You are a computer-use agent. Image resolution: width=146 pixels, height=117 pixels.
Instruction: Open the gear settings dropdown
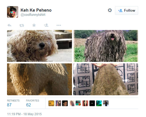[x=110, y=10]
